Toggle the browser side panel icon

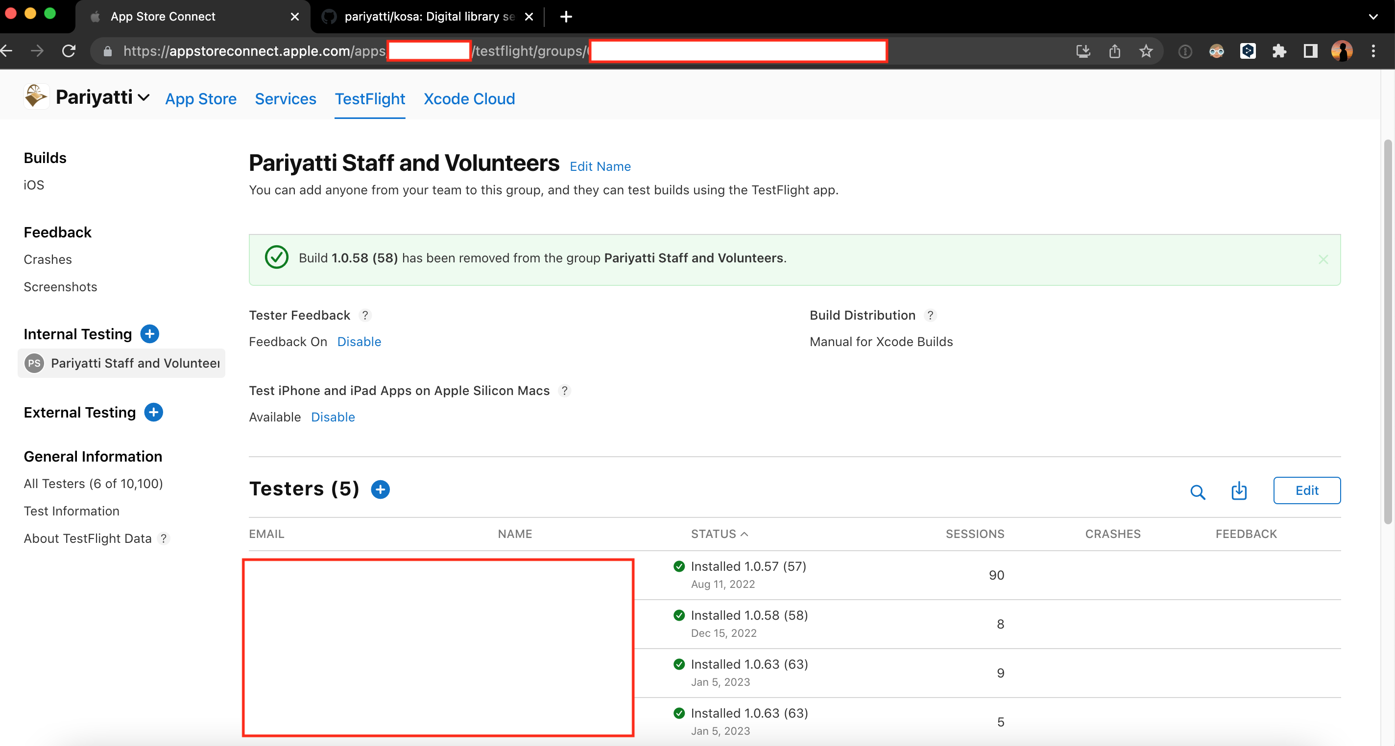pyautogui.click(x=1310, y=51)
